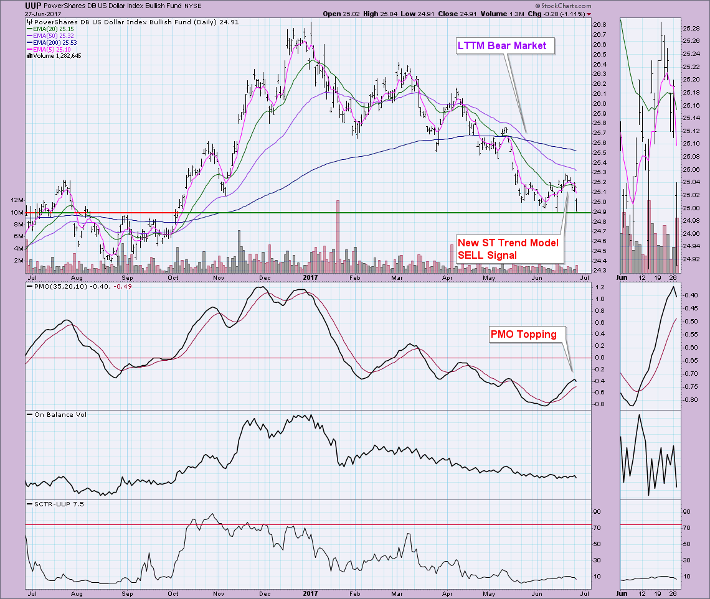The width and height of the screenshot is (710, 599).
Task: Click the SCTR-UUP 7.5 panel label
Action: pyautogui.click(x=55, y=504)
